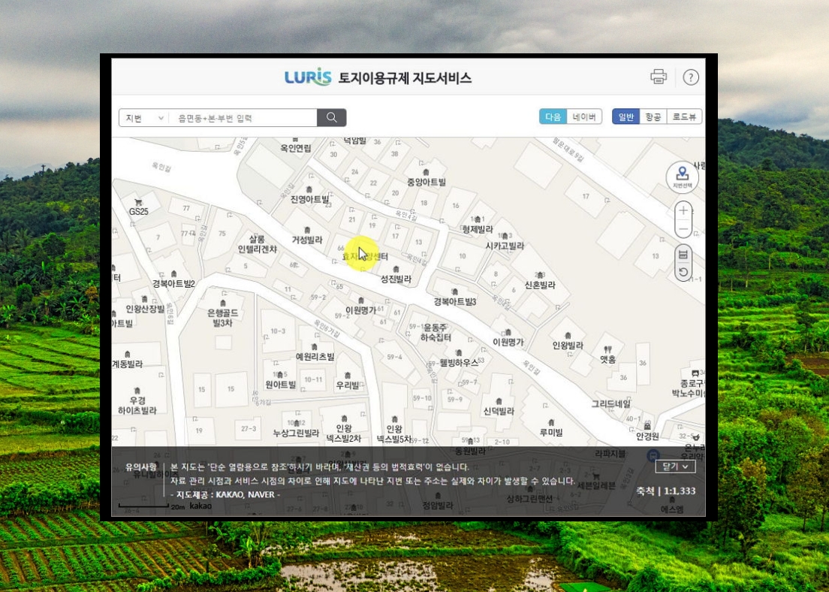
Task: Click the 계동빌라 label
Action: [x=128, y=364]
